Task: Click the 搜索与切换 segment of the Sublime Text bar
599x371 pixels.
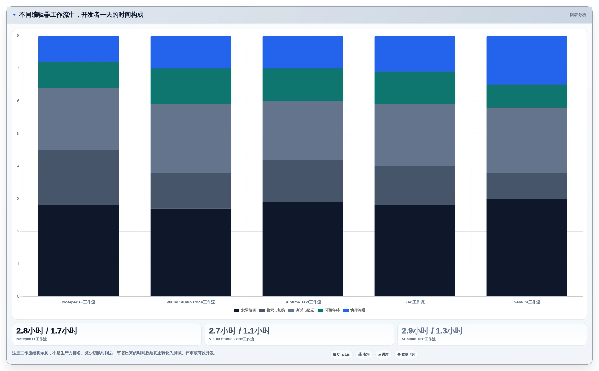Action: click(303, 181)
